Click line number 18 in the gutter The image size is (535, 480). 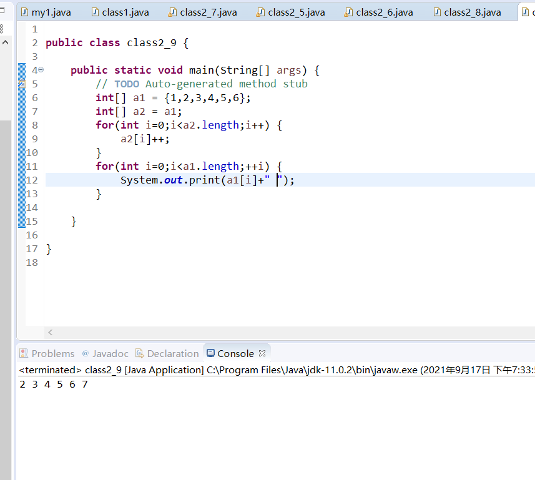pos(33,262)
